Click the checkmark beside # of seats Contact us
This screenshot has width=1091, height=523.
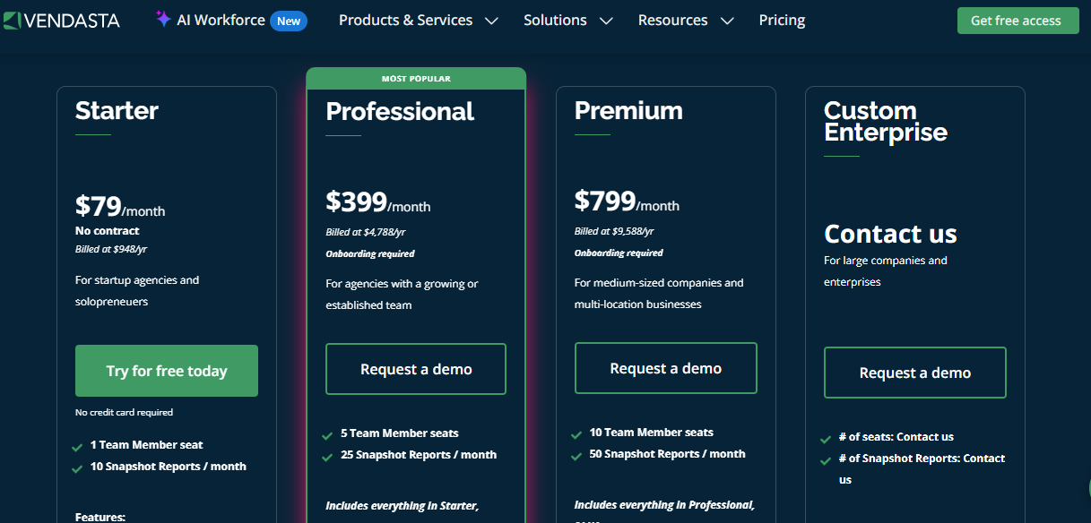click(826, 437)
